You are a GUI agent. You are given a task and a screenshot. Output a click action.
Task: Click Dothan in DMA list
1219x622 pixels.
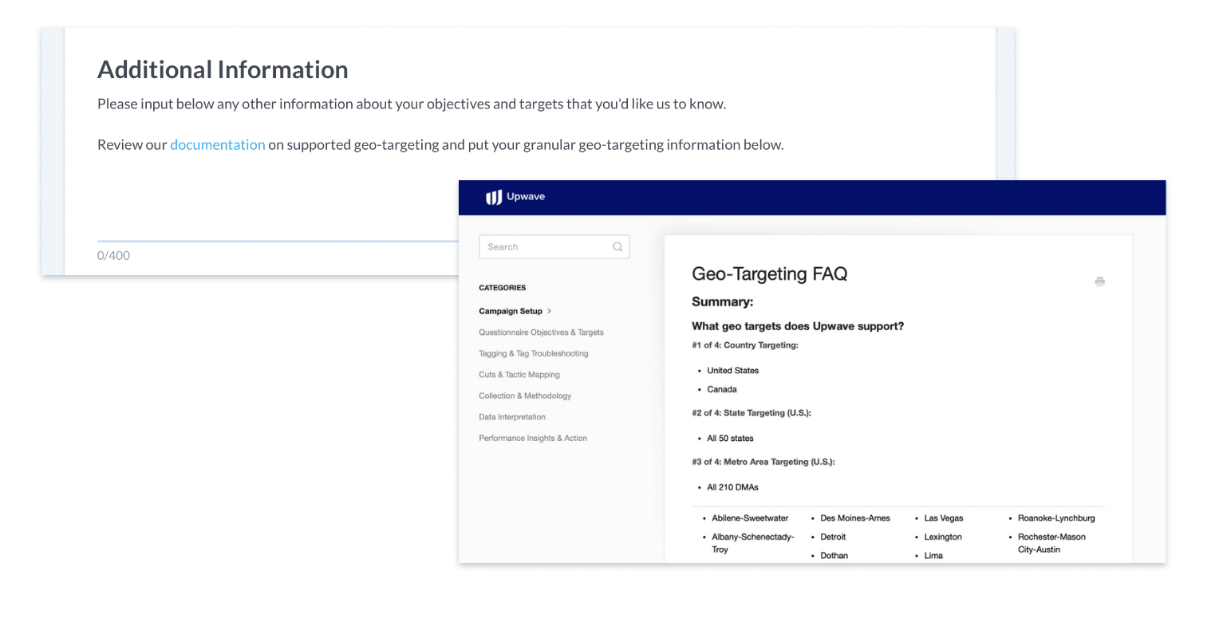pos(834,556)
